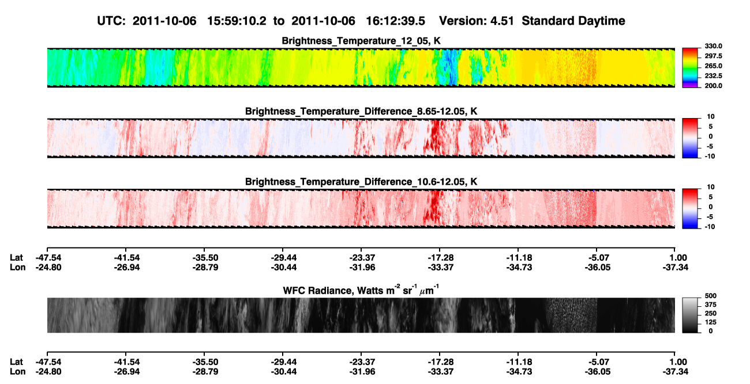The height and width of the screenshot is (384, 750).
Task: Click the 'Brightness_Temperature_Difference_10.6-12.05, K' title
Action: coord(361,181)
